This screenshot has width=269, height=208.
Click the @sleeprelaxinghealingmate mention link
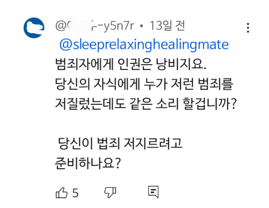[x=143, y=45]
